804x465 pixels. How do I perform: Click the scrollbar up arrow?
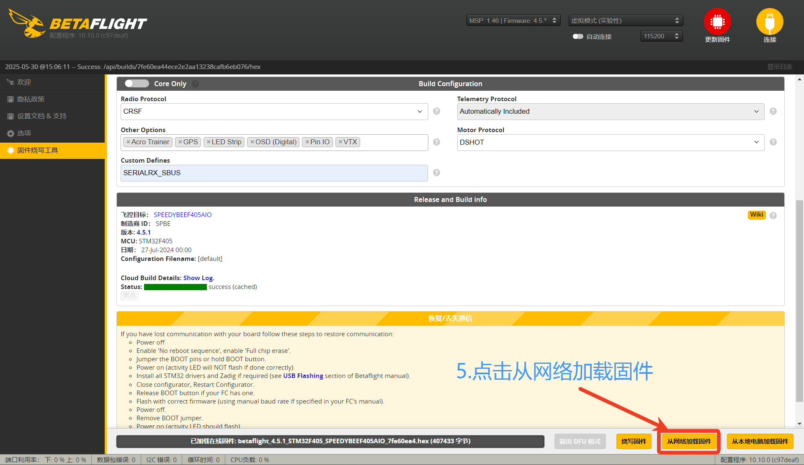pyautogui.click(x=799, y=79)
